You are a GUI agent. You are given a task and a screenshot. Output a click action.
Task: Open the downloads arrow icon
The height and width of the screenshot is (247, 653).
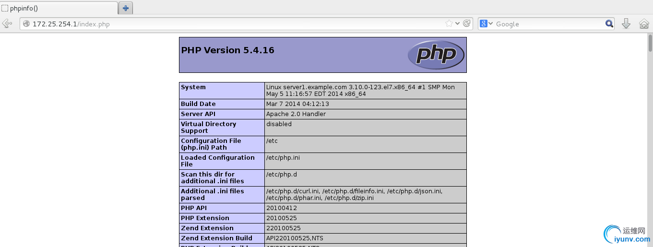626,24
